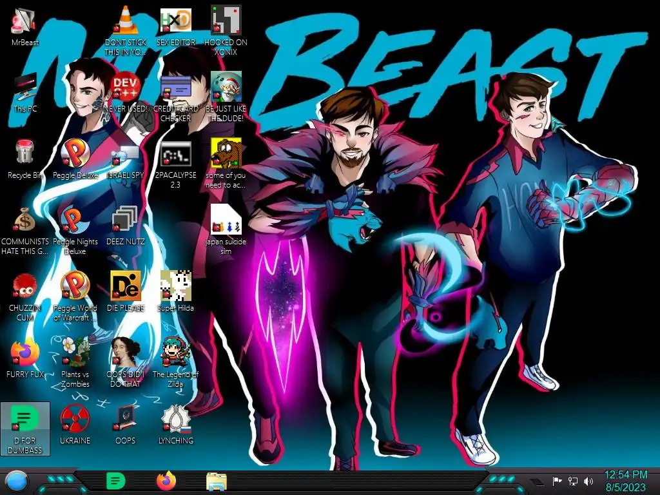Open LYNCHING noose icon
Image resolution: width=660 pixels, height=495 pixels.
coord(175,419)
